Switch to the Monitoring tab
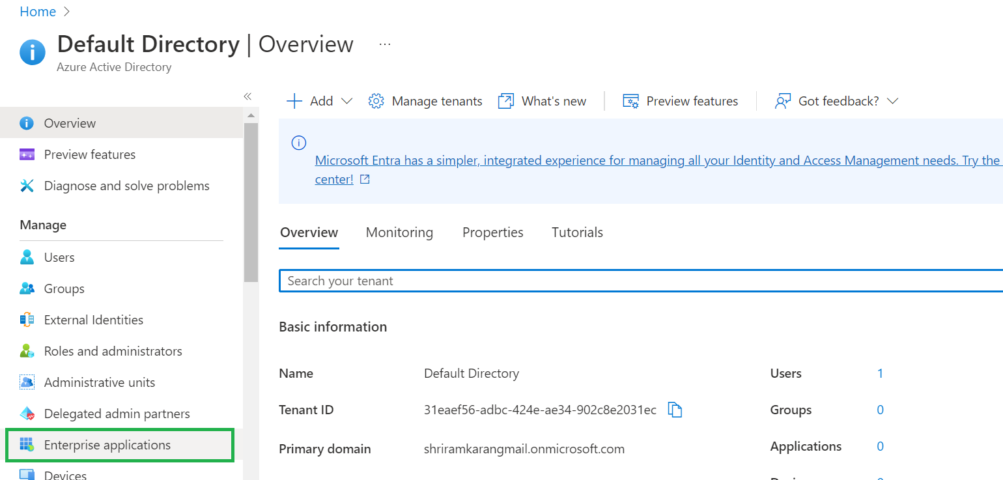1003x480 pixels. tap(399, 233)
